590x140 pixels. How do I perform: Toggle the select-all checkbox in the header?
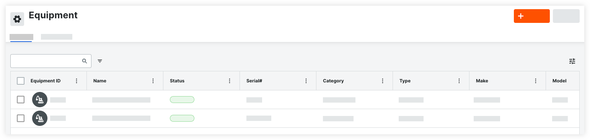(x=21, y=81)
